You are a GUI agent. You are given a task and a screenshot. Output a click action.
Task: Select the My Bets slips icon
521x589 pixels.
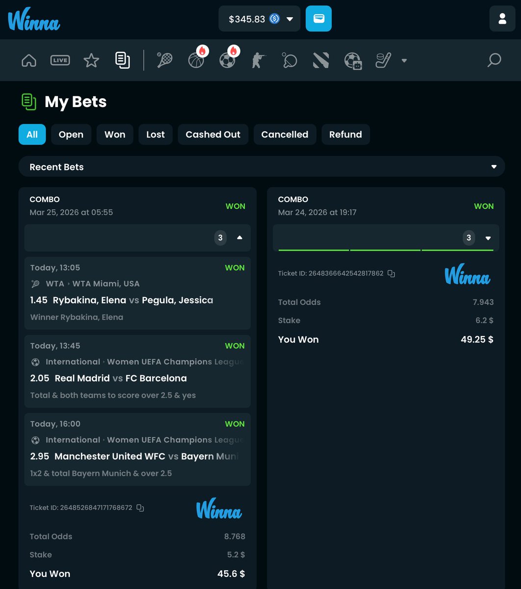(x=122, y=60)
